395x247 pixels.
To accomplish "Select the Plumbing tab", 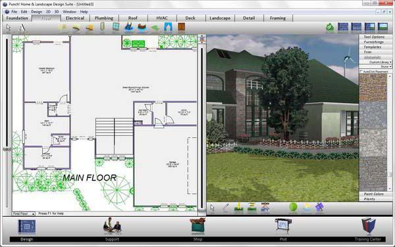I will pos(104,18).
